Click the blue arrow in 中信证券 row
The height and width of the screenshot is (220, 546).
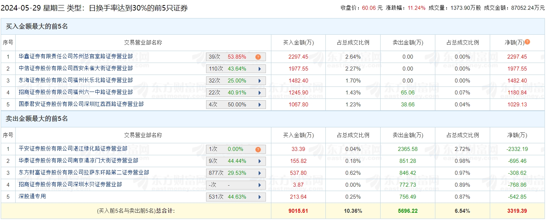tap(259, 69)
